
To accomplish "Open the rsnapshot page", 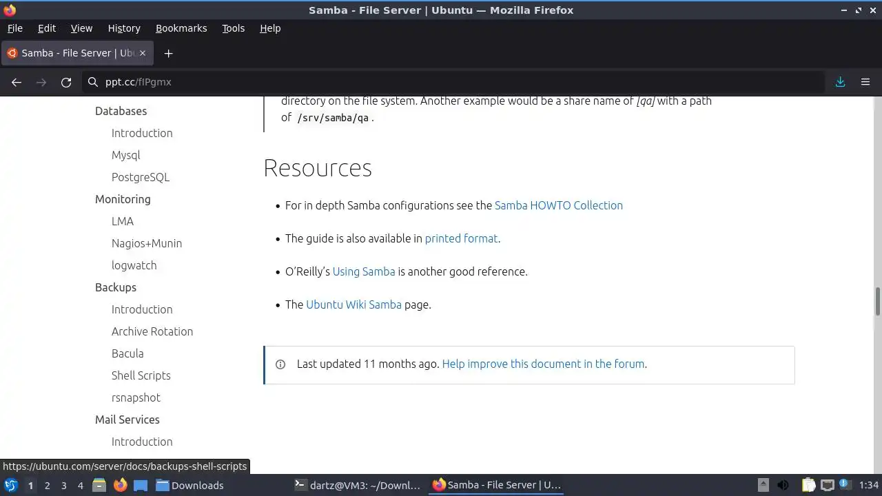I will [x=136, y=397].
